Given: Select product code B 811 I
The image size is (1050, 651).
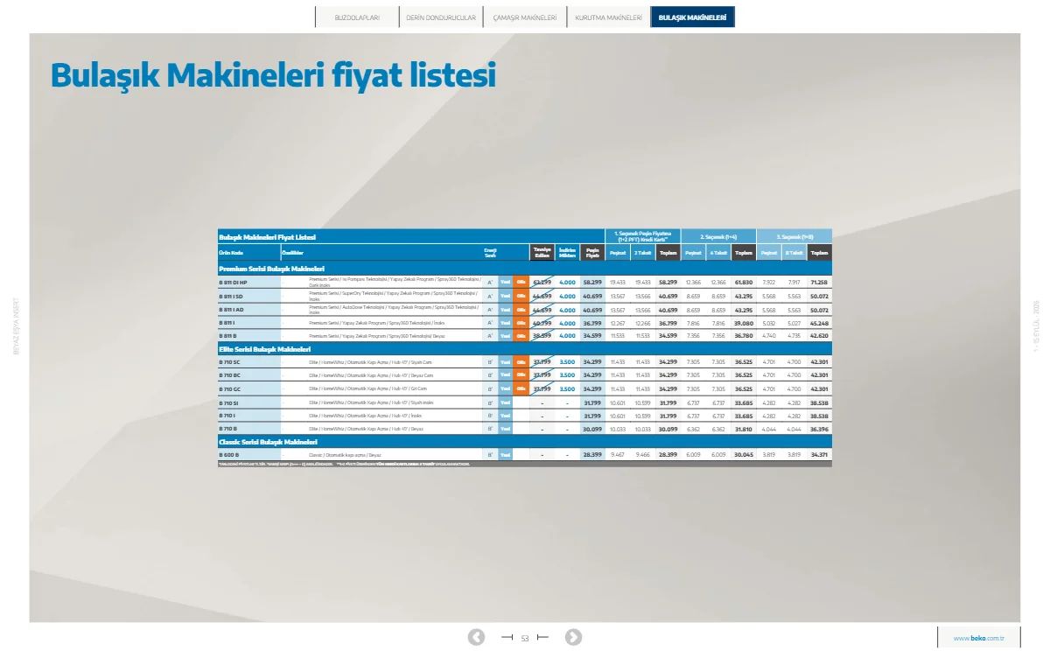Looking at the screenshot, I should [x=227, y=322].
